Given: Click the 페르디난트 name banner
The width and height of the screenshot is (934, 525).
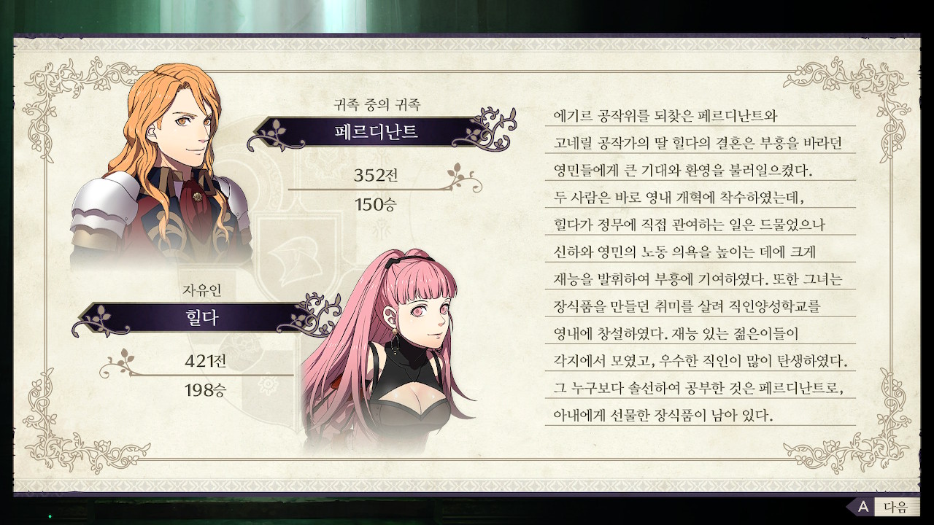Looking at the screenshot, I should pos(376,132).
